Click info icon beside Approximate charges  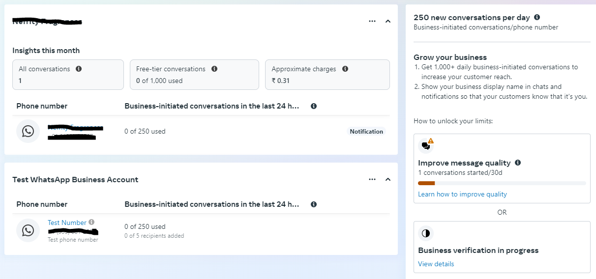click(x=345, y=69)
